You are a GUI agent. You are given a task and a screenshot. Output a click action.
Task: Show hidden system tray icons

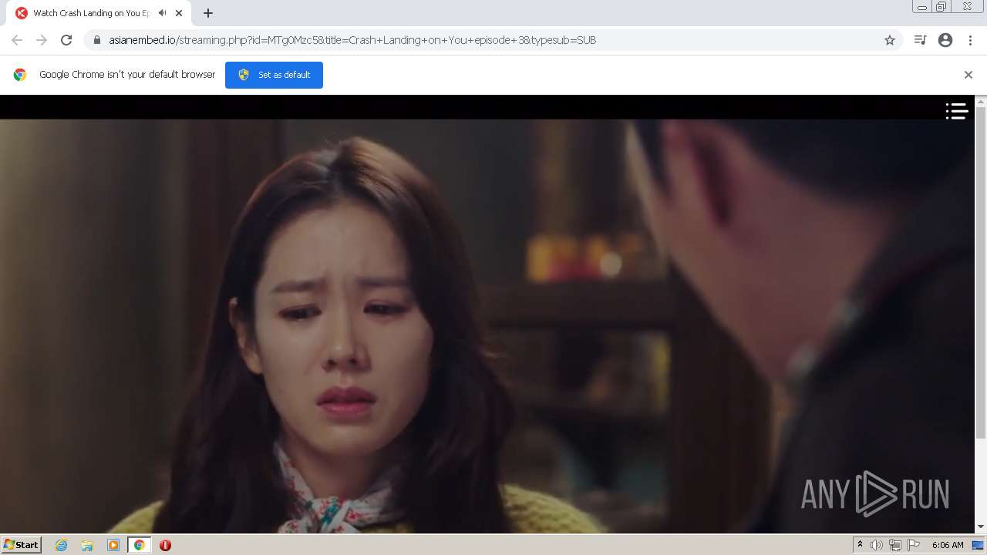coord(860,545)
